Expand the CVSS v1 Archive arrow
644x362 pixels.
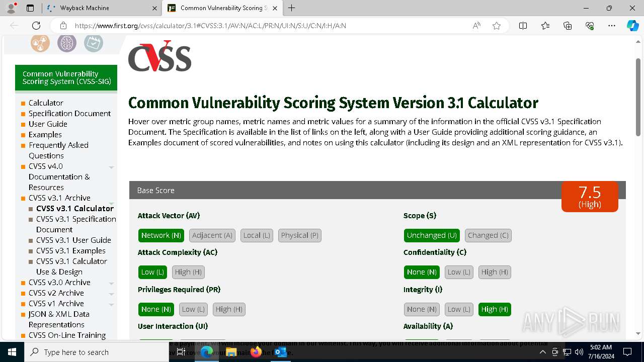(112, 304)
